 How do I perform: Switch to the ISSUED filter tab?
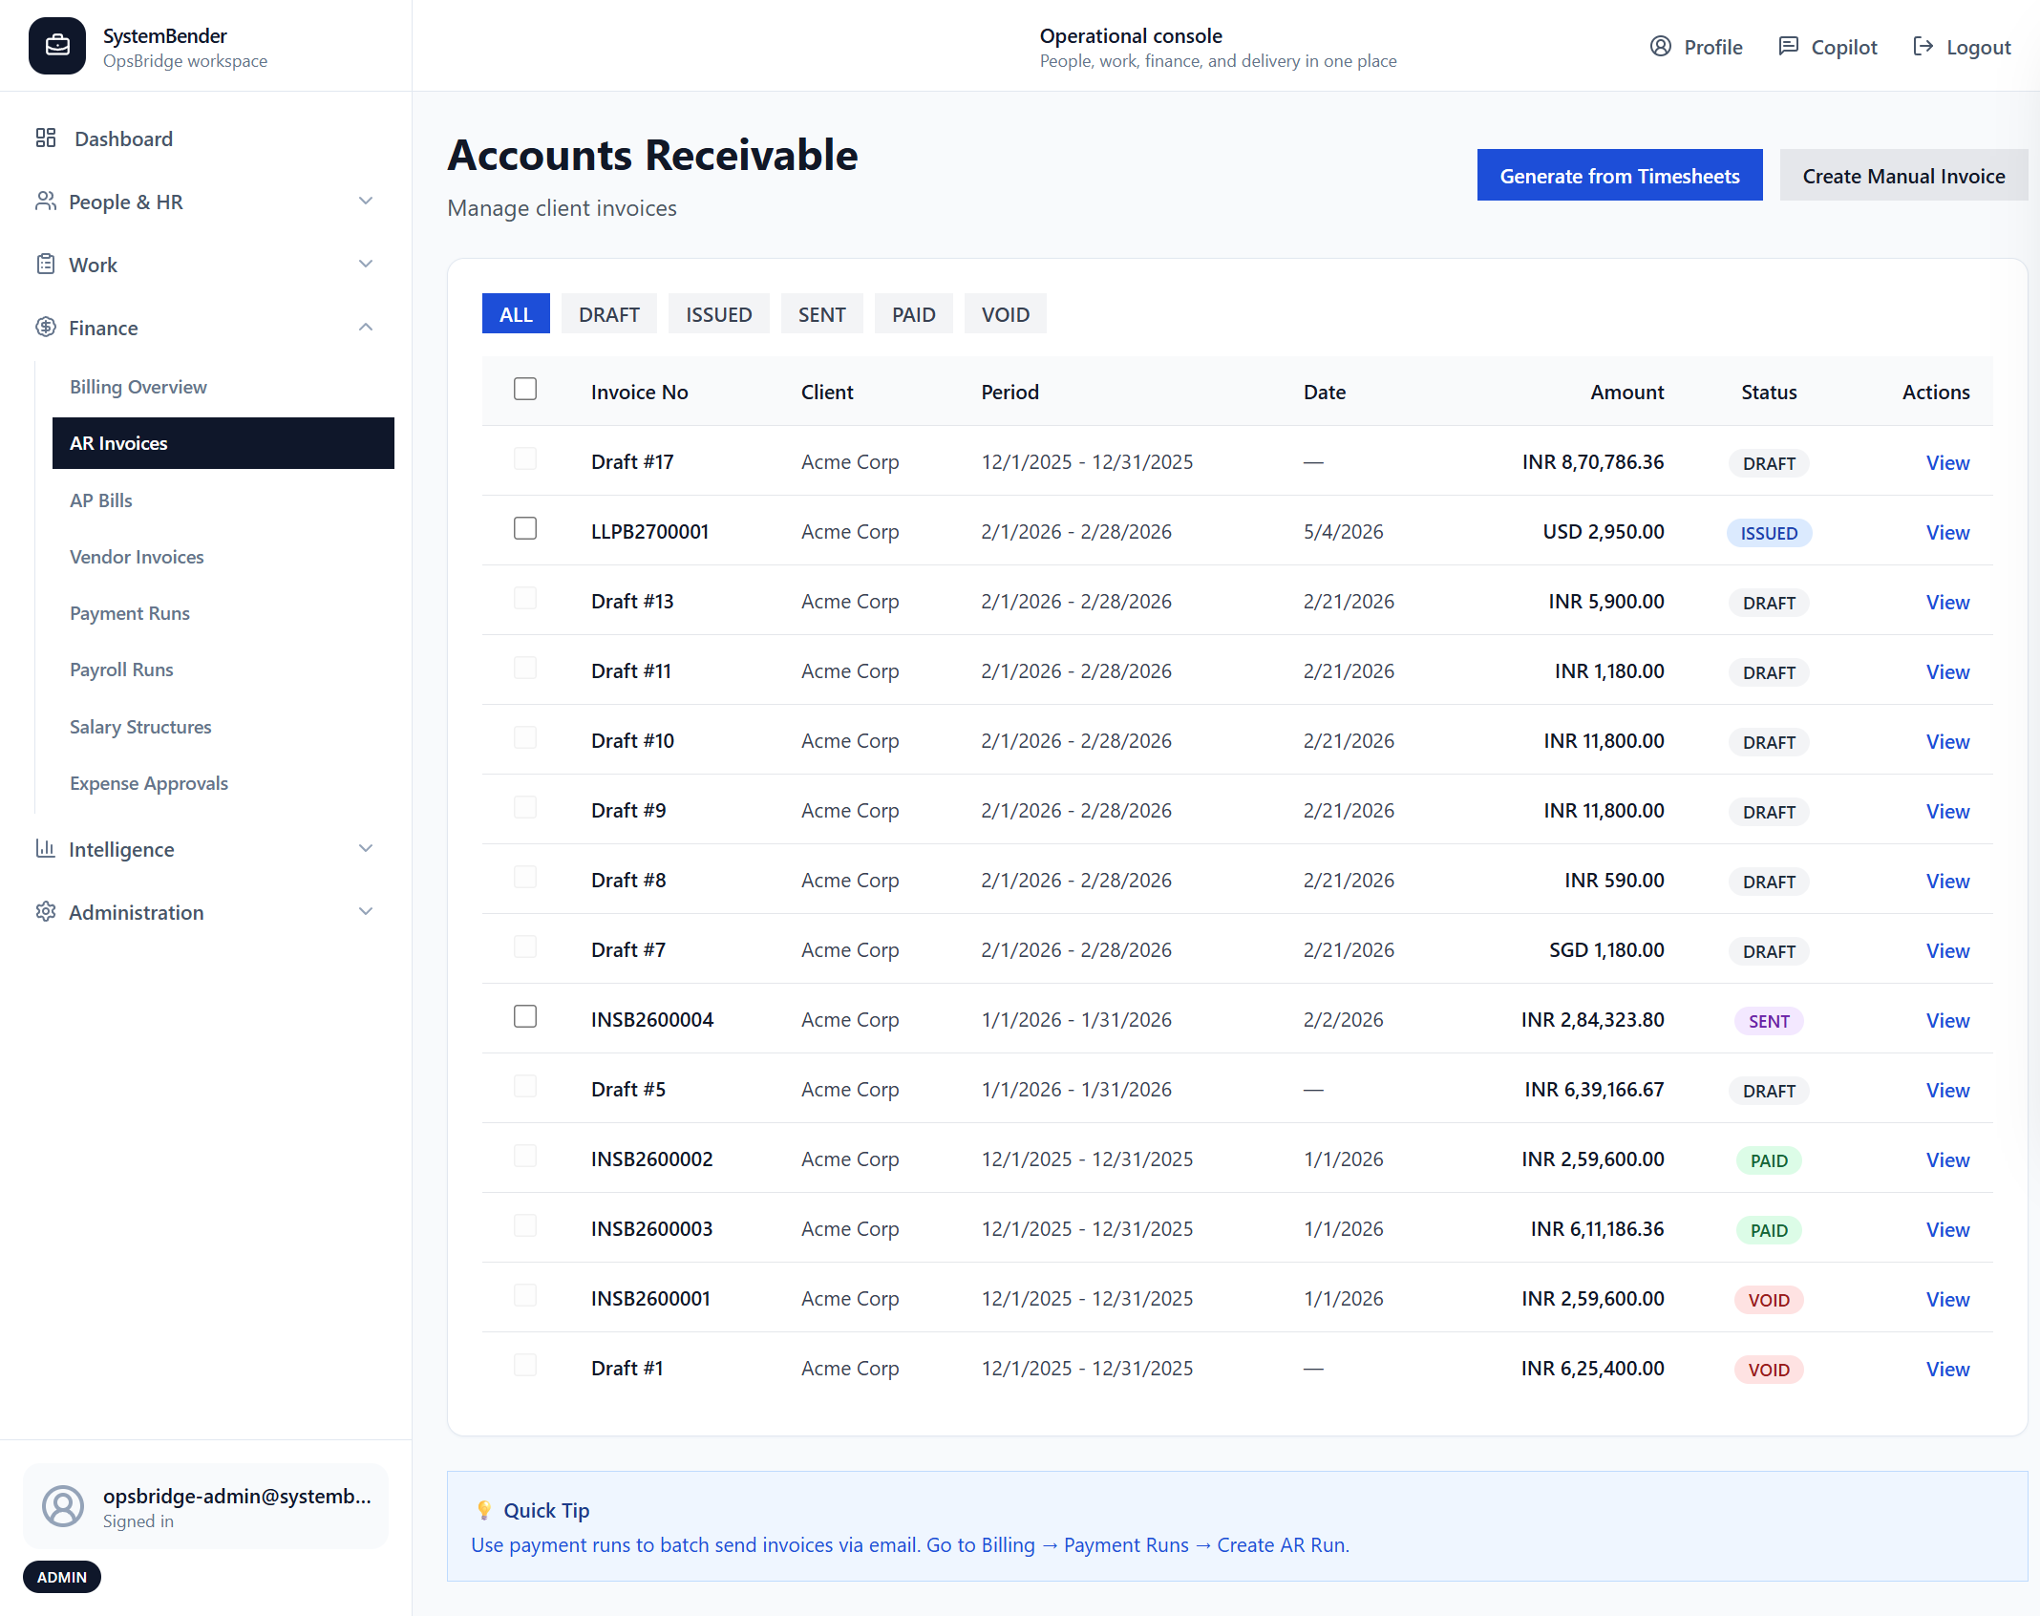[x=719, y=313]
